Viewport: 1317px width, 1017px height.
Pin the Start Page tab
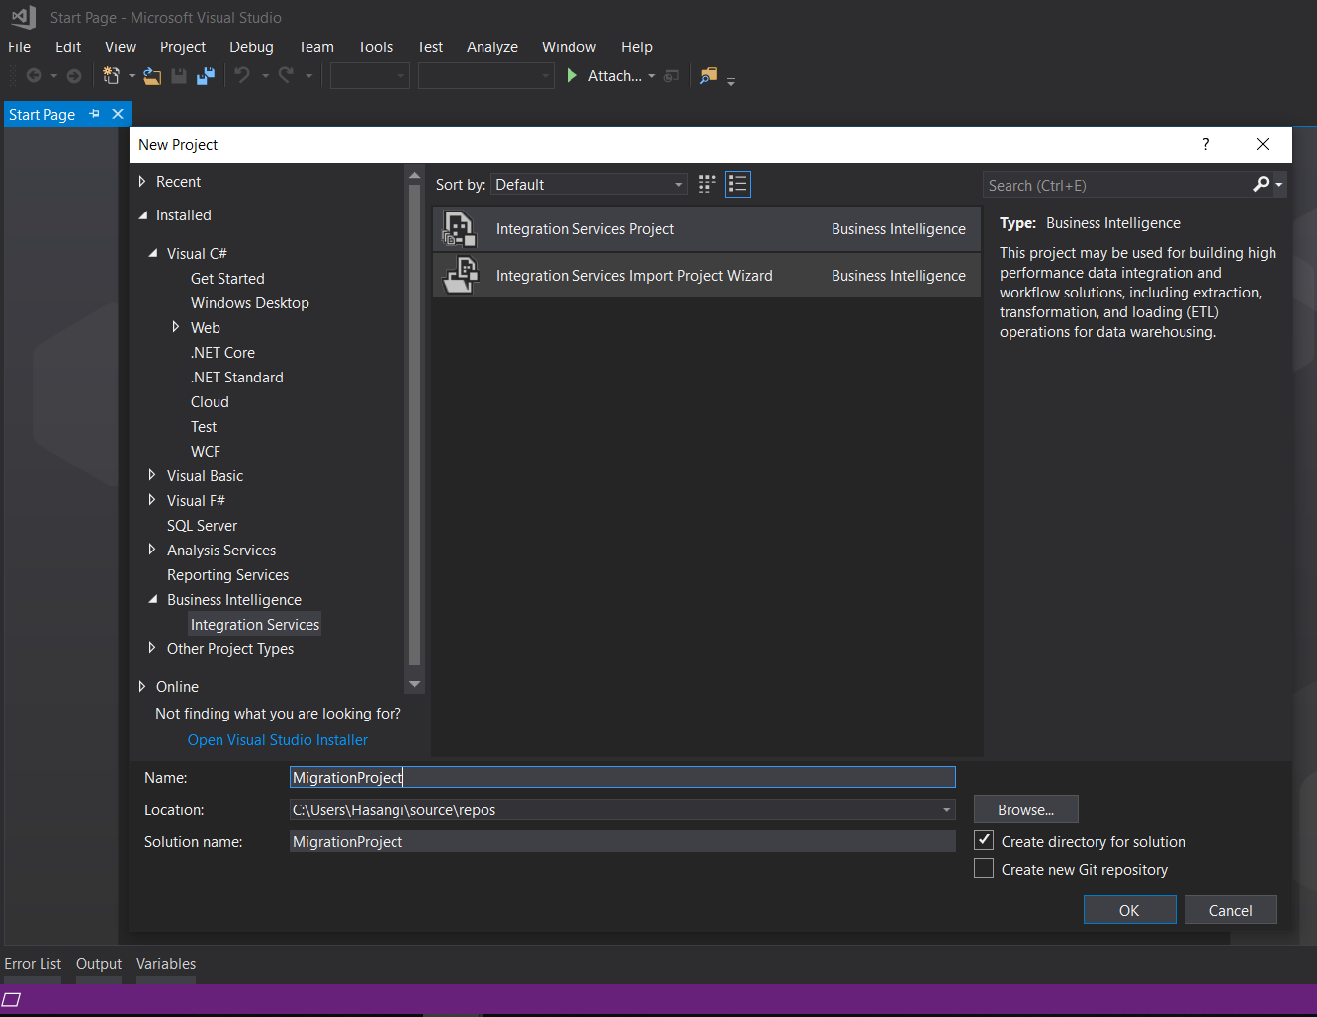tap(95, 114)
